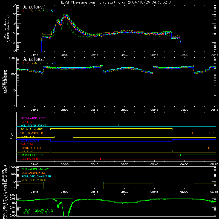Click the REAR SEGMENTS livetime legend label
This screenshot has width=219, height=219.
36,213
